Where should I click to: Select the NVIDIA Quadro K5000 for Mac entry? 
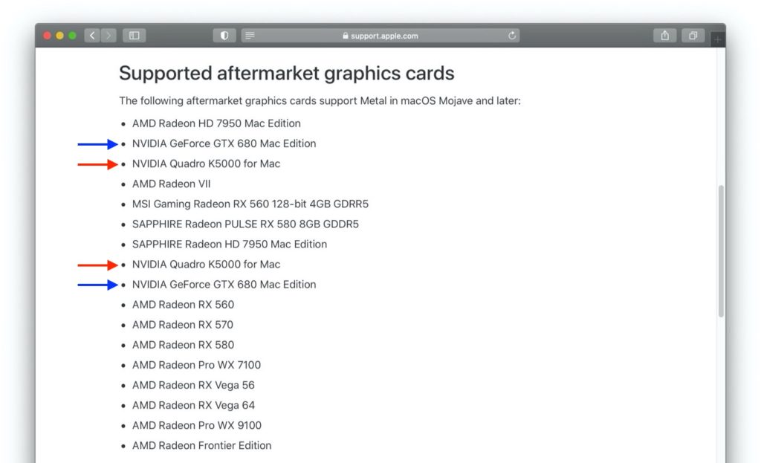(x=206, y=163)
